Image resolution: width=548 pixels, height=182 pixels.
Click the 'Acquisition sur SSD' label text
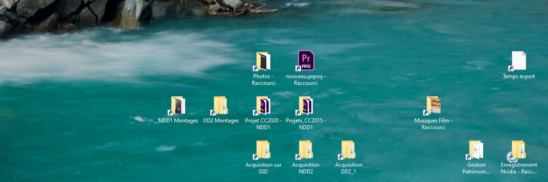click(264, 168)
